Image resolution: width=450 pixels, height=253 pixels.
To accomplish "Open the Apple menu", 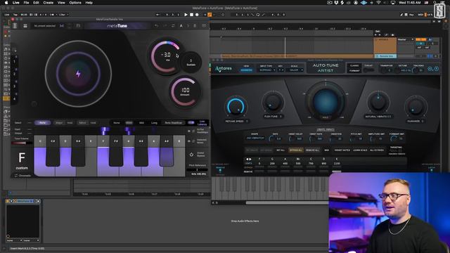I will [6, 3].
